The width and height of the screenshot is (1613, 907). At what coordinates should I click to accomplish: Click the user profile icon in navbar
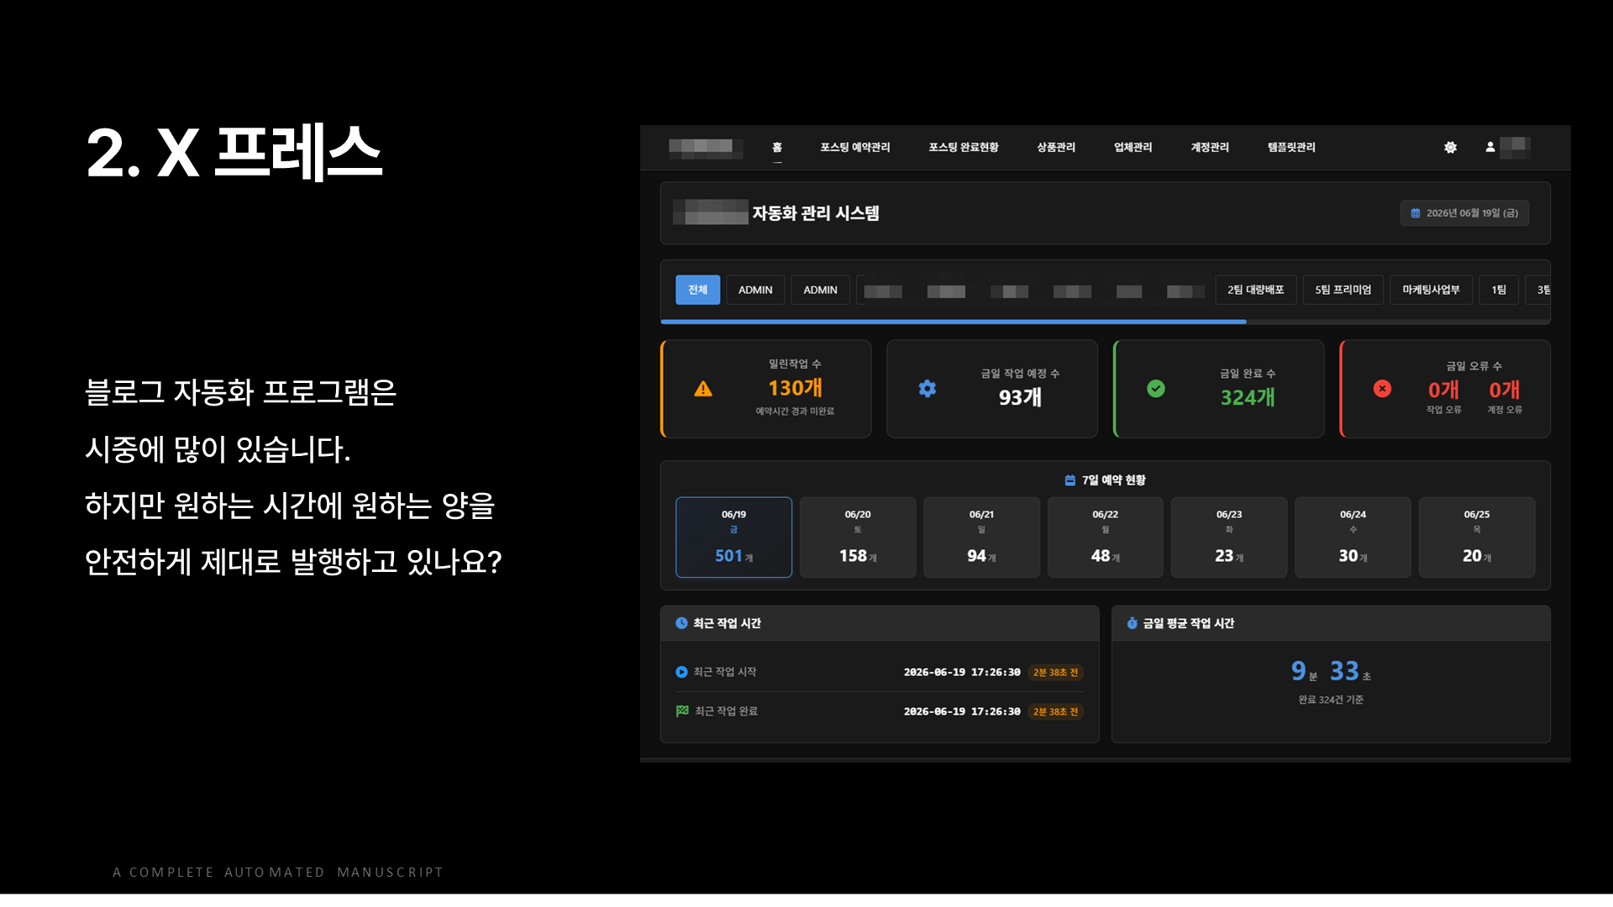tap(1490, 147)
